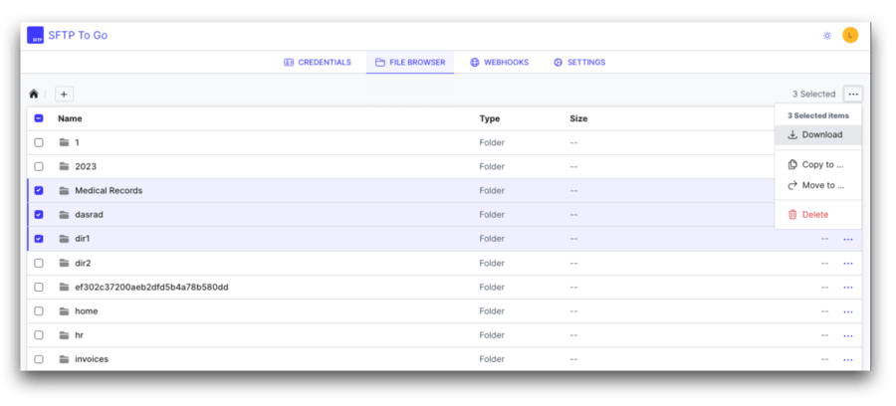Viewport: 896px width, 406px height.
Task: Click the folder icon of invoices row
Action: 64,359
